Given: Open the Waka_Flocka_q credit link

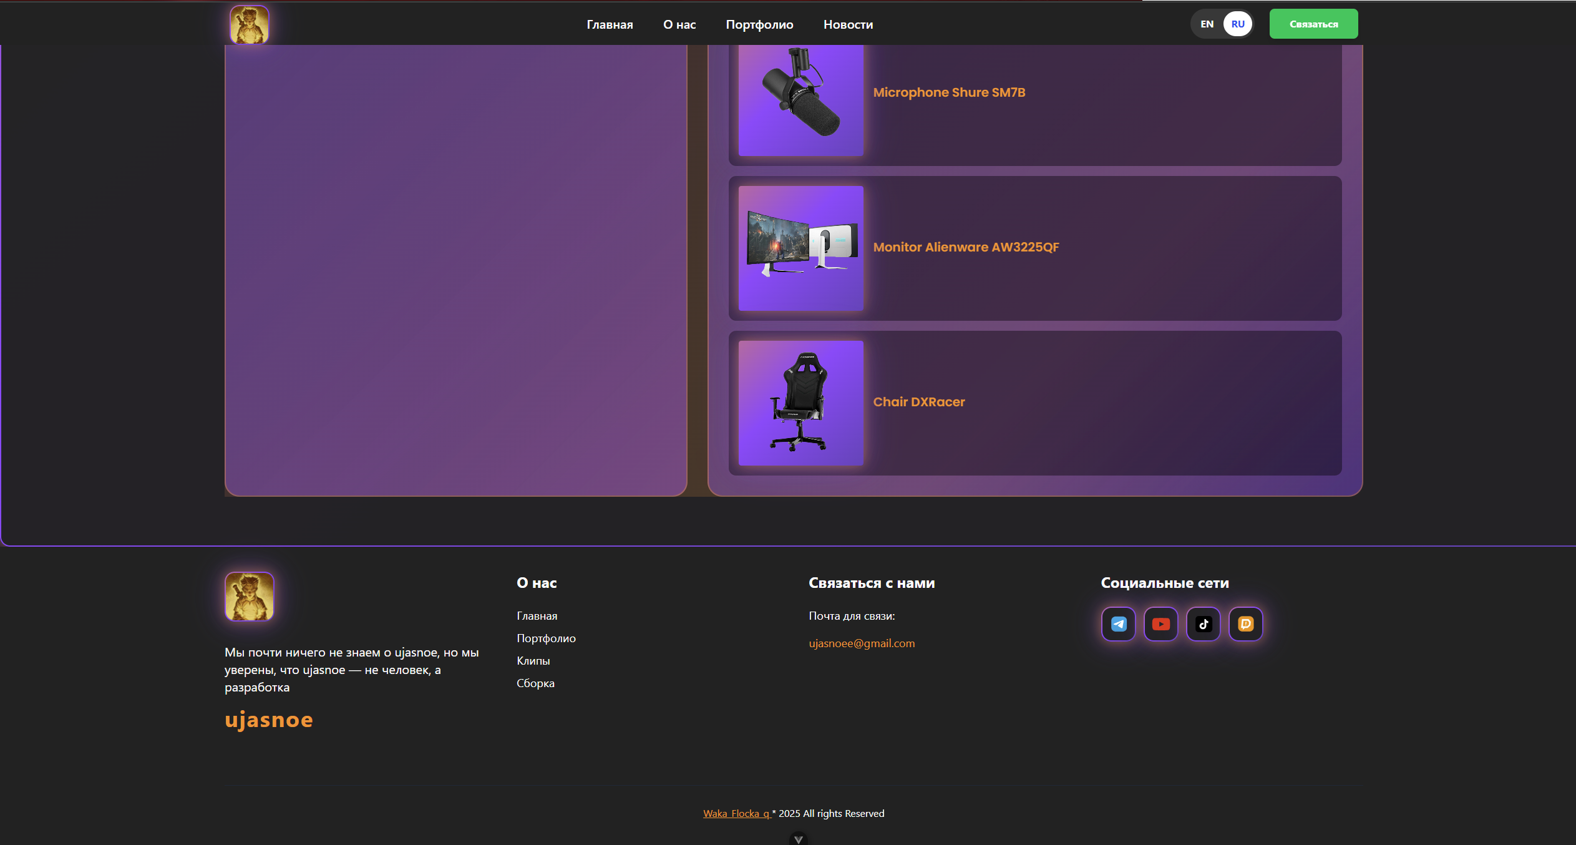Looking at the screenshot, I should (x=736, y=813).
